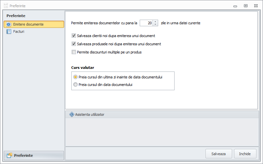Open the Facturi preferences section
263x164 pixels.
(x=18, y=31)
